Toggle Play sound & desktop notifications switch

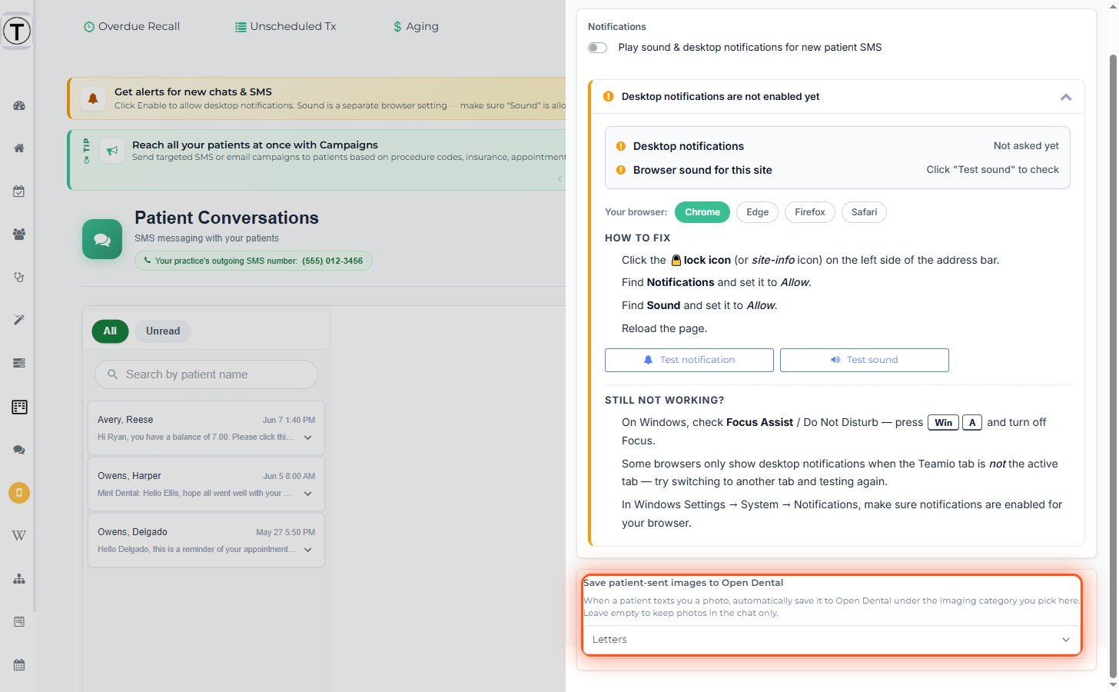pyautogui.click(x=597, y=48)
